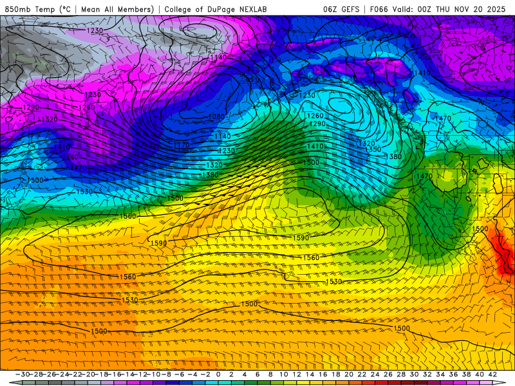Click the '850mb Temp (°C' title text

pos(38,10)
